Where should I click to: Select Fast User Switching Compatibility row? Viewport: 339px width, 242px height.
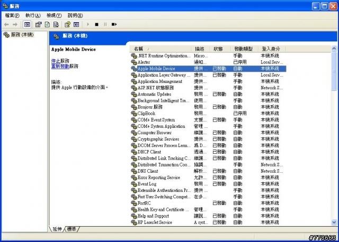pos(208,197)
